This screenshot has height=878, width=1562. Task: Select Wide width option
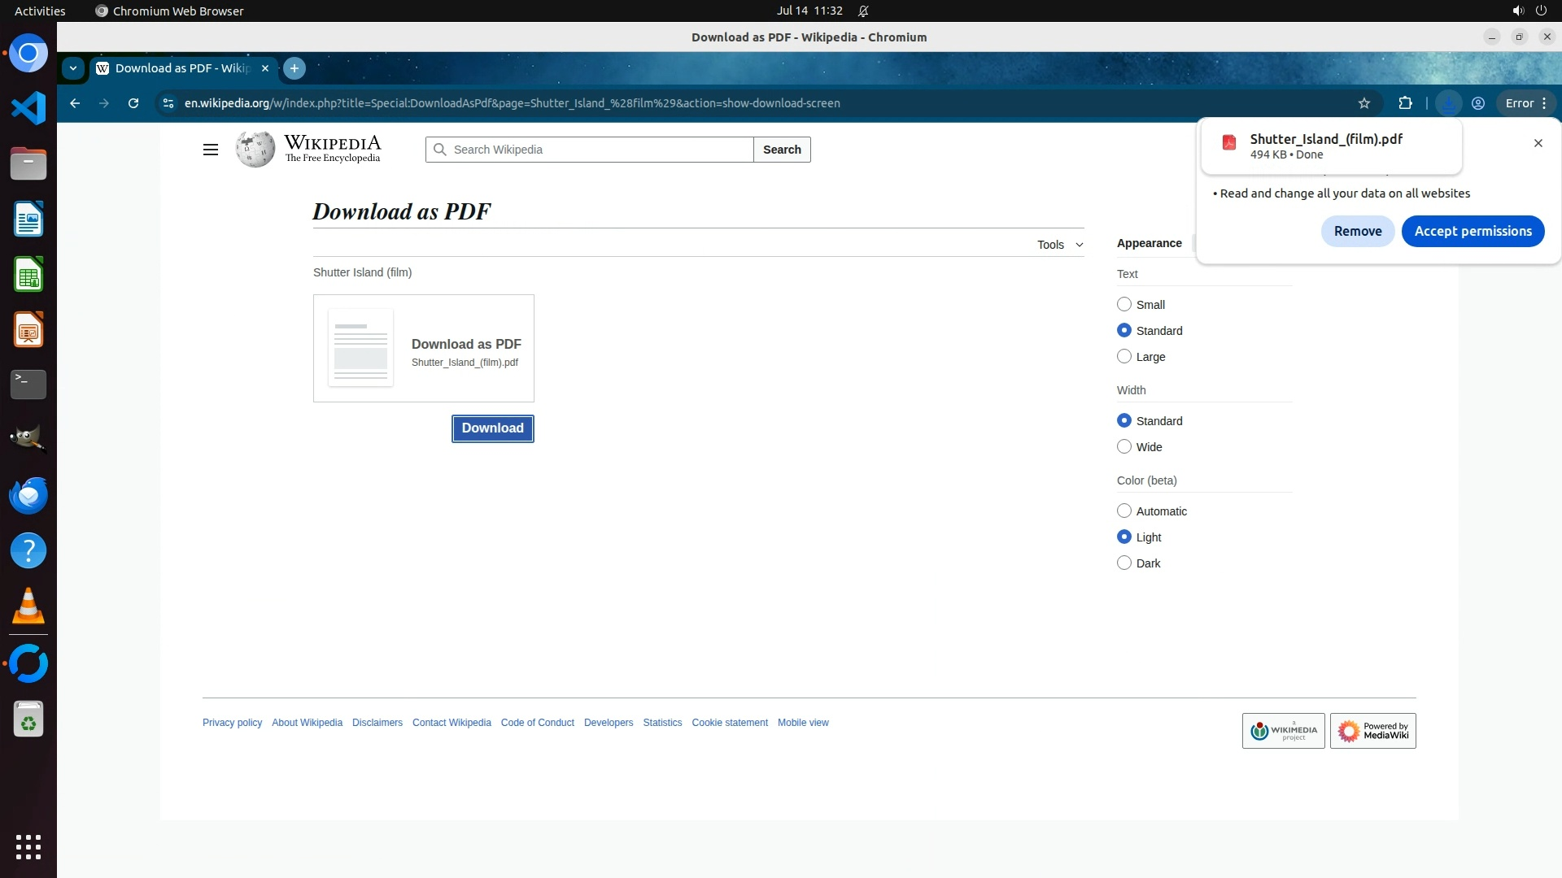(1124, 446)
